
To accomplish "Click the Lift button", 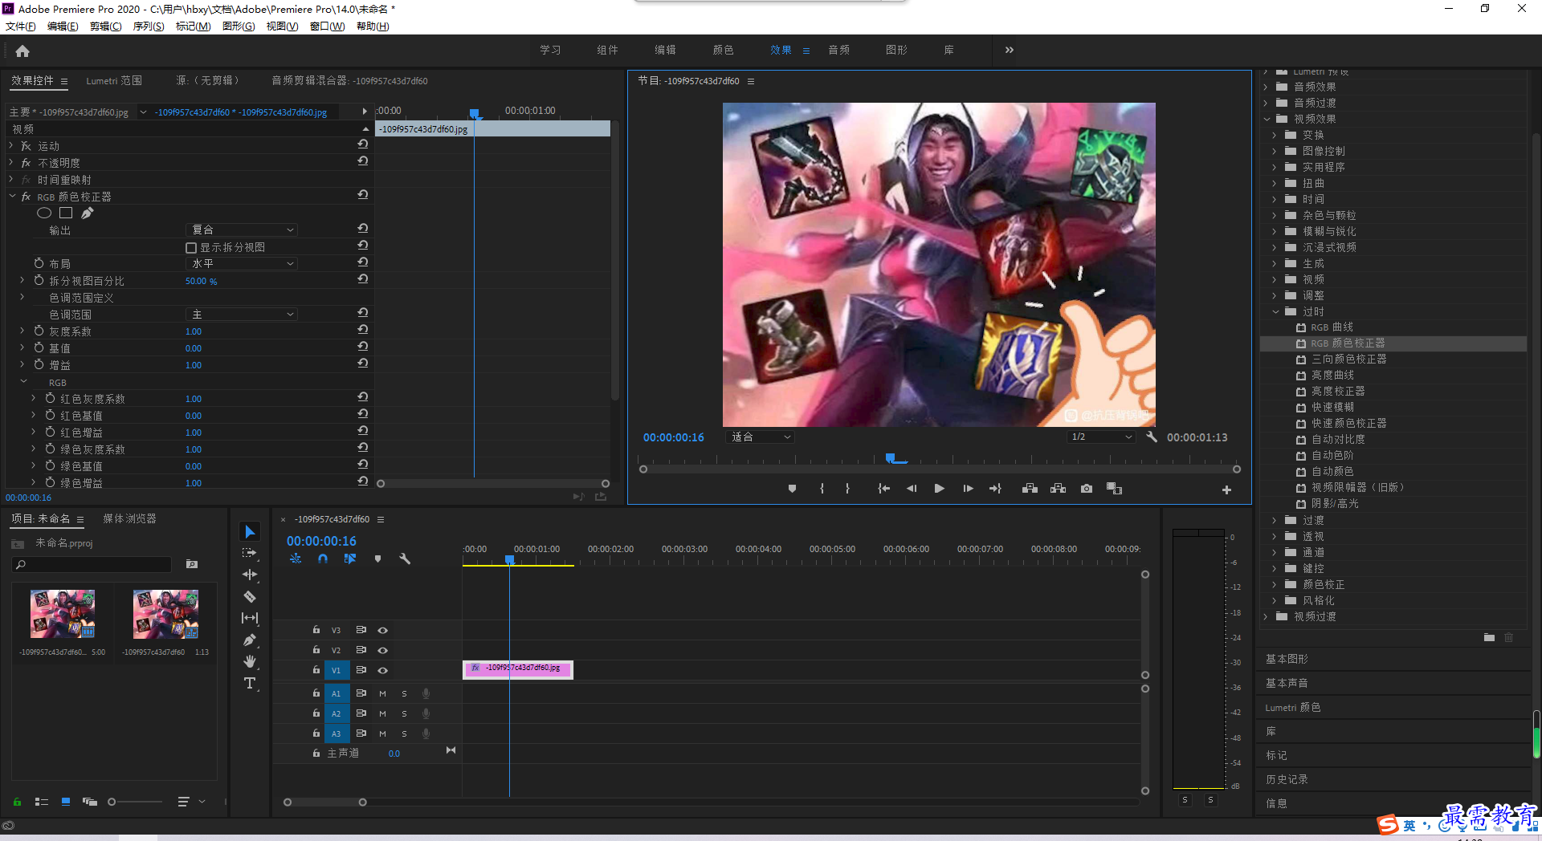I will pyautogui.click(x=1030, y=488).
